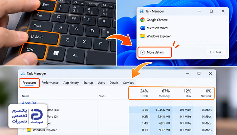
Task: Open the Services tab
Action: click(x=128, y=83)
